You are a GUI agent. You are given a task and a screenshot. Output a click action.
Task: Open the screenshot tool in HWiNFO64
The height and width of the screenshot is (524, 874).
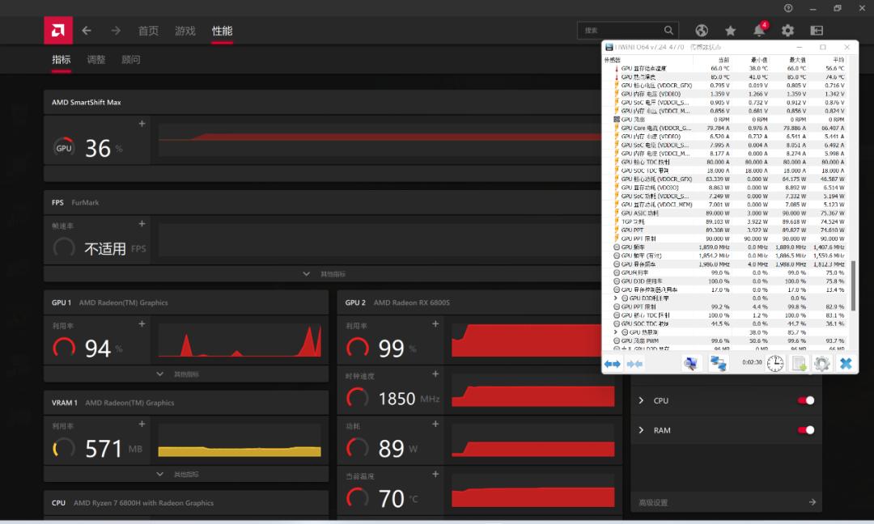tap(690, 363)
